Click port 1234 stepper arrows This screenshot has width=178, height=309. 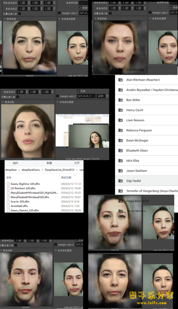tap(107, 96)
